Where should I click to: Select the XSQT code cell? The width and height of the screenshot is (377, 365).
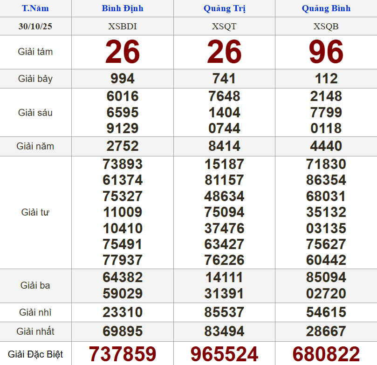pyautogui.click(x=224, y=27)
